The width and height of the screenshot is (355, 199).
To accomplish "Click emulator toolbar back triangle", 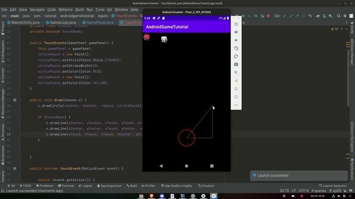I will click(x=236, y=81).
